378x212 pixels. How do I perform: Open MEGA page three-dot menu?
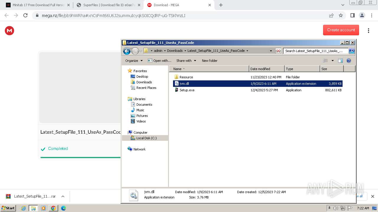pos(368,30)
